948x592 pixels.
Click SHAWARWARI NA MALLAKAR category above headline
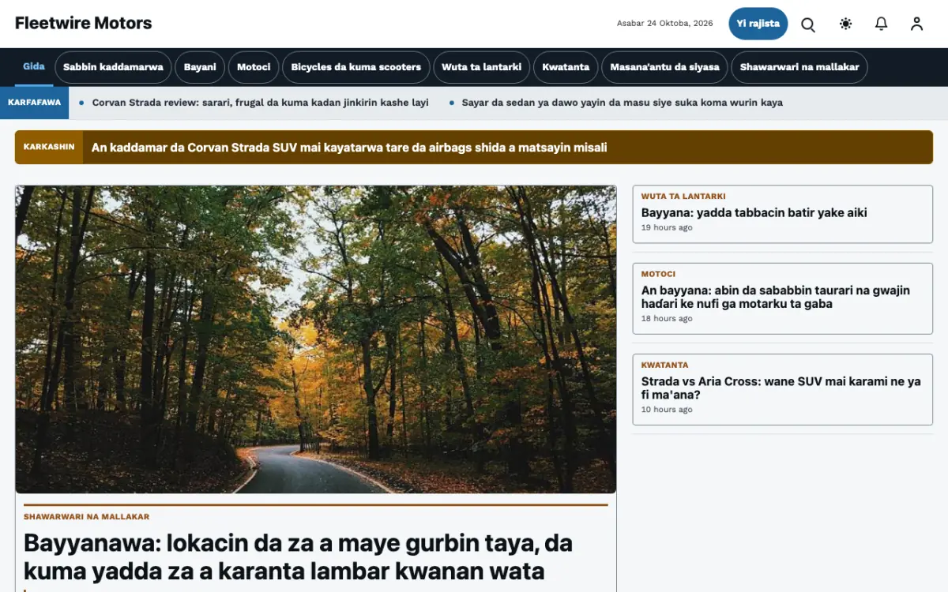[x=86, y=517]
